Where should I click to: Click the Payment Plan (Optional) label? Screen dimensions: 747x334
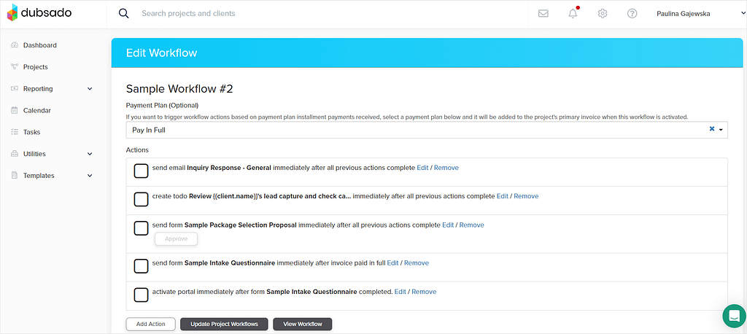[x=162, y=105]
